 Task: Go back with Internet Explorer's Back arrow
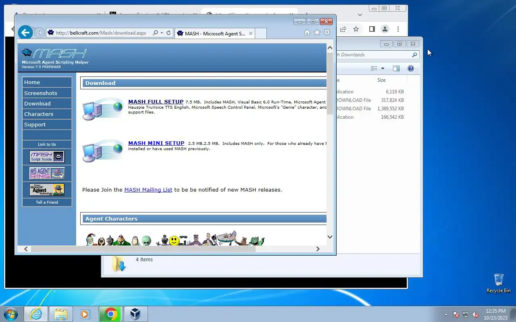click(25, 33)
